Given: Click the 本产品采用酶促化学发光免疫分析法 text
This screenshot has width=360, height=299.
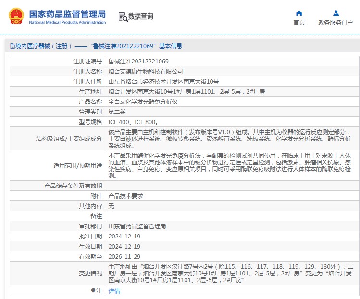Looking at the screenshot, I should pos(230,165).
